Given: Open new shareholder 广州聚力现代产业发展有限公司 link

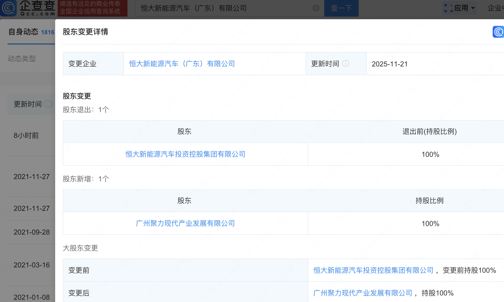Looking at the screenshot, I should 185,223.
